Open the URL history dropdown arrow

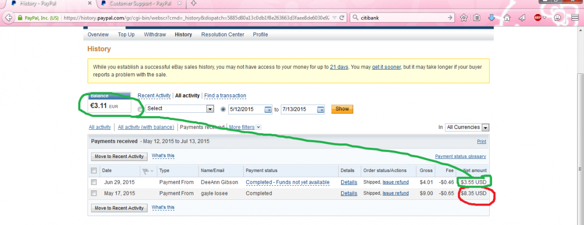[x=333, y=17]
